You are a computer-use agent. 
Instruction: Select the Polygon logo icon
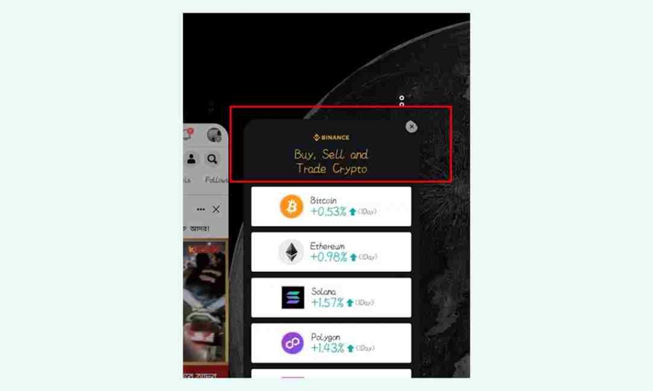292,343
